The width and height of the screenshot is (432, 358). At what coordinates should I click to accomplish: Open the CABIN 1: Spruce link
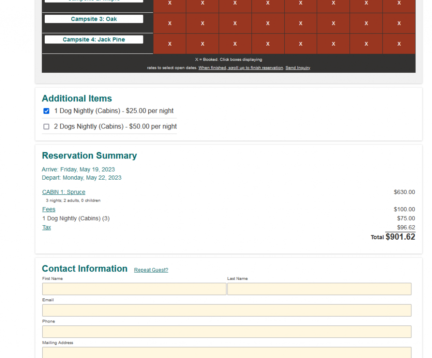click(x=64, y=192)
